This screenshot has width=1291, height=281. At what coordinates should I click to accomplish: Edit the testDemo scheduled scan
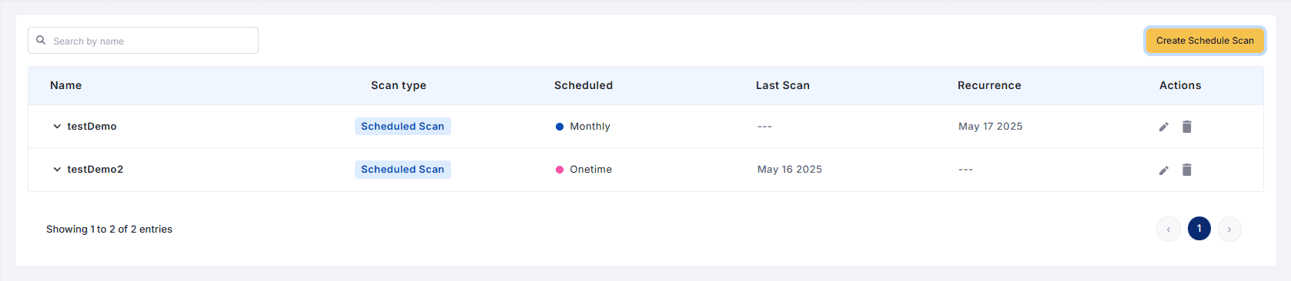point(1164,127)
